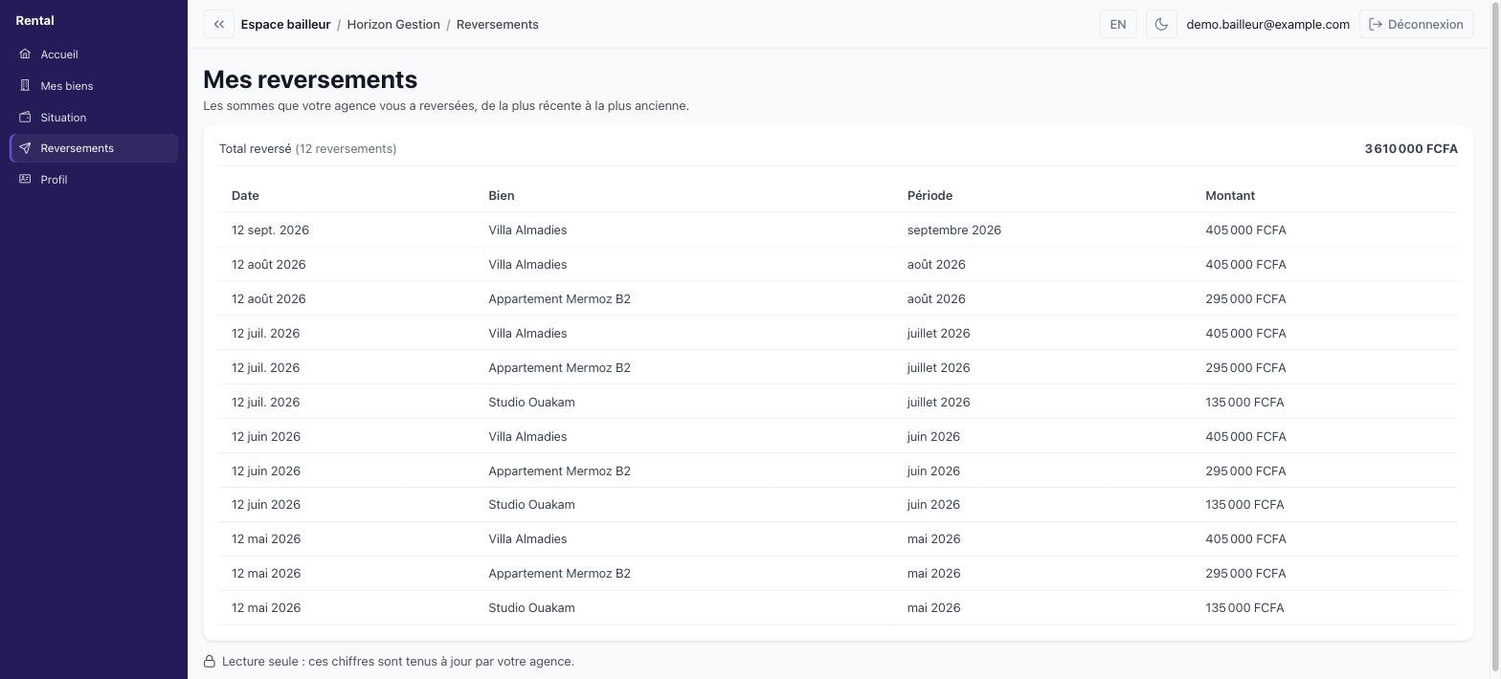Click the septembre 2026 period cell
Screen dimensions: 1501x679
[x=954, y=230]
